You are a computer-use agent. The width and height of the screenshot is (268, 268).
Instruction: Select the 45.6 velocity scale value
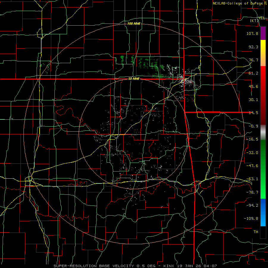(x=253, y=86)
